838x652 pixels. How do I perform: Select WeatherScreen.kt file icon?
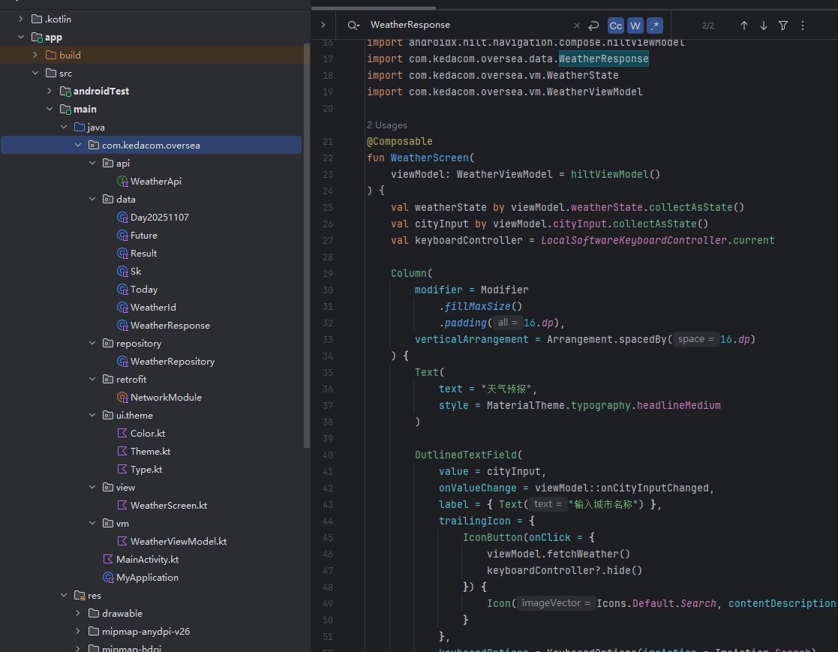122,505
